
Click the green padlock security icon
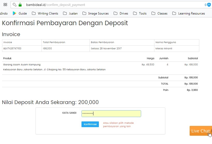click(20, 5)
